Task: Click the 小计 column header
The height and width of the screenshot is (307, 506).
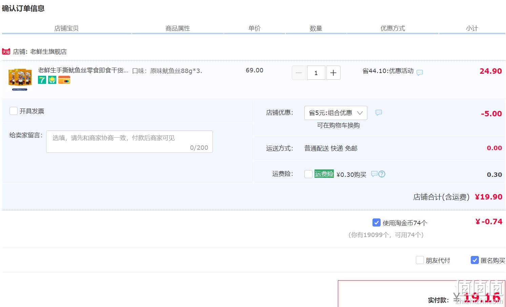Action: click(x=472, y=28)
